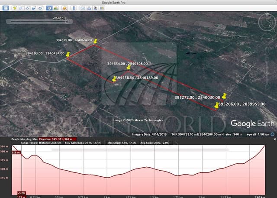The width and height of the screenshot is (277, 198).
Task: Click the placemark labeled 394193.00, 2840434.00
Action: (x=68, y=54)
